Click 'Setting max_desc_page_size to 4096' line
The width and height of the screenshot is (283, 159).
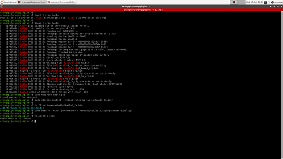click(64, 50)
